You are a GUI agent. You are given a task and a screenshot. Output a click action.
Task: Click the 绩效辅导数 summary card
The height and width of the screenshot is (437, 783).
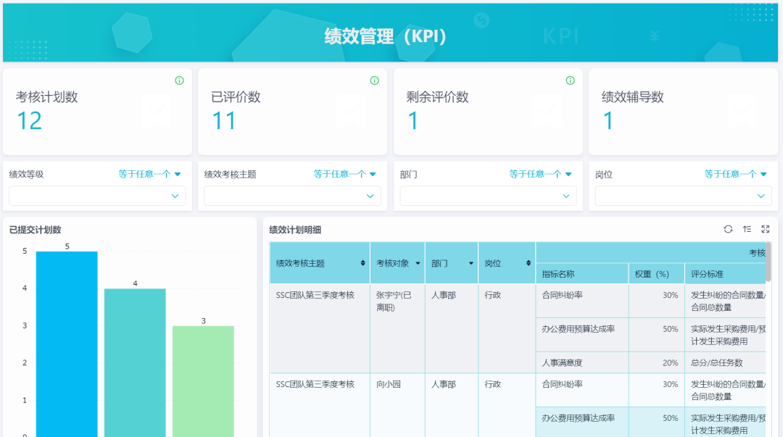click(683, 112)
